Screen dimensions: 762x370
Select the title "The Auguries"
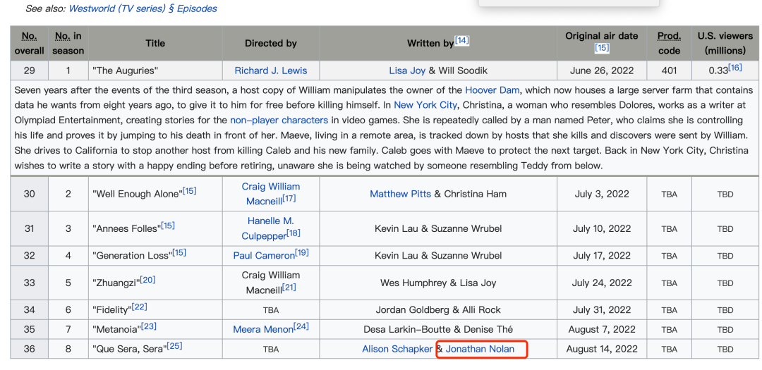click(x=126, y=70)
